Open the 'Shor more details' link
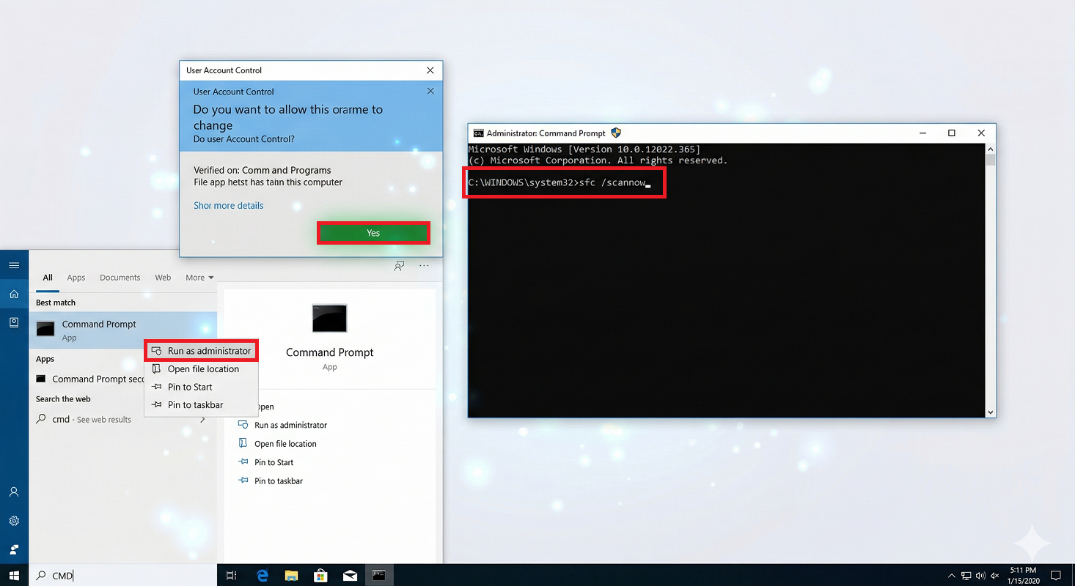The height and width of the screenshot is (586, 1075). 228,206
